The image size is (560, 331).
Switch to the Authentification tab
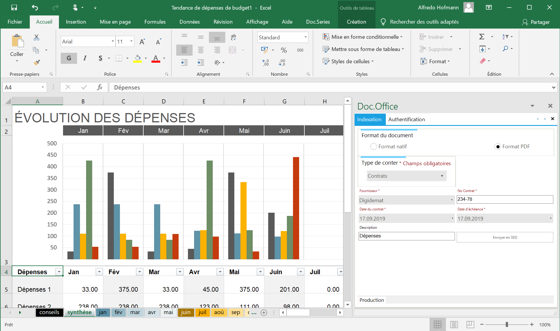coord(406,119)
